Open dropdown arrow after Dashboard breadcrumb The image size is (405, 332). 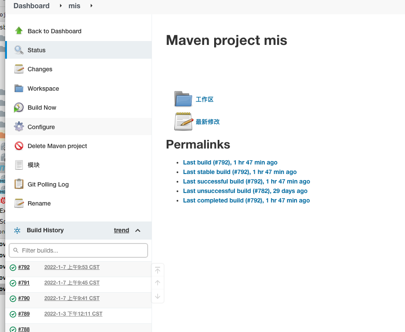tap(61, 6)
